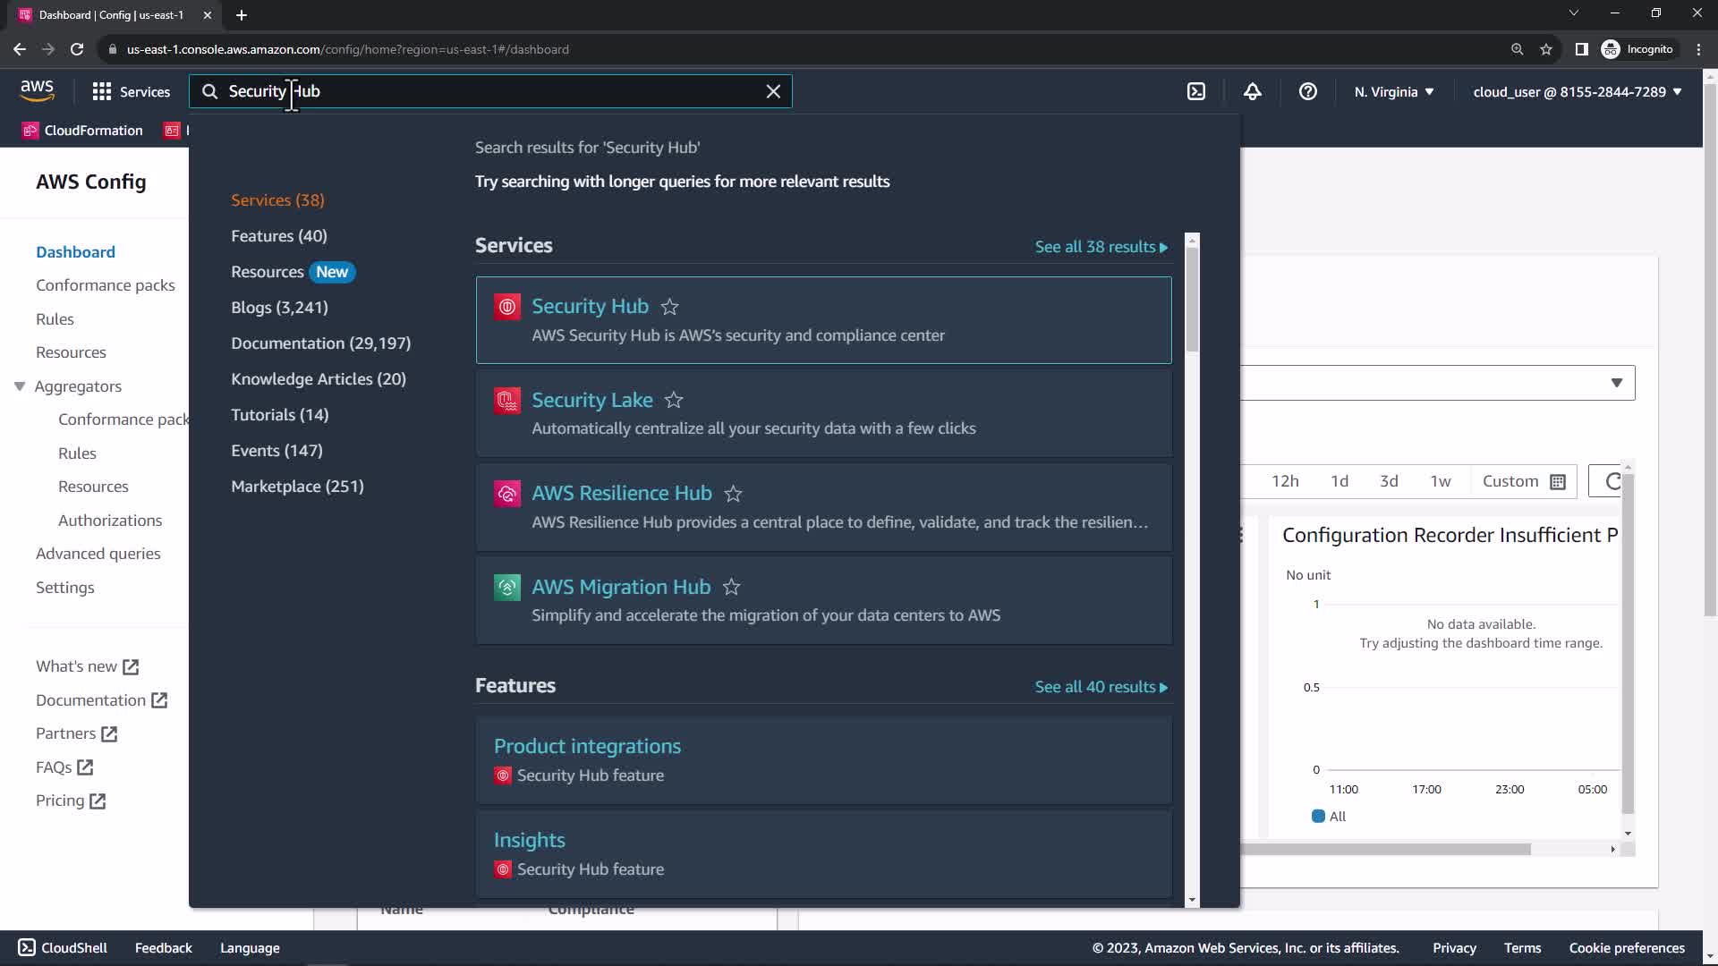Click the Security Lake service icon
This screenshot has width=1718, height=966.
point(507,400)
